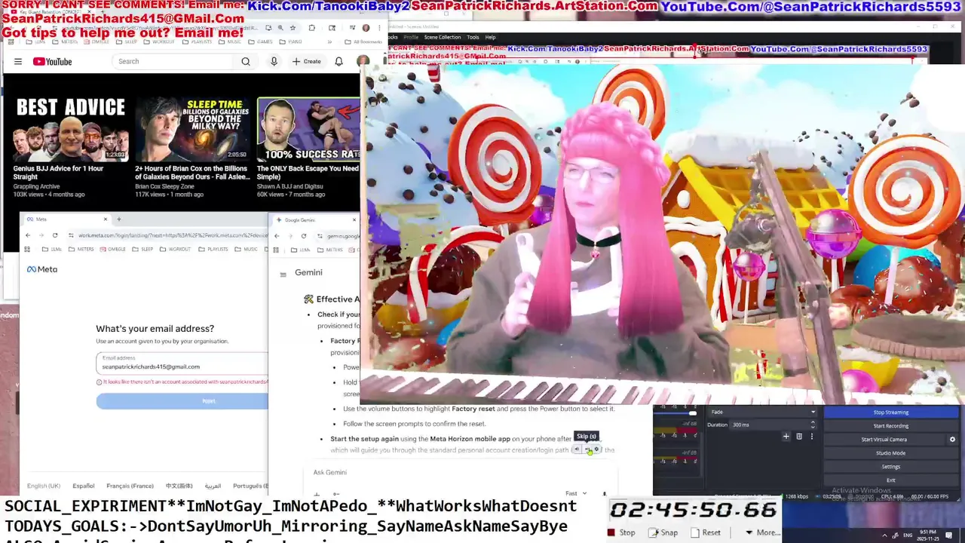Viewport: 965px width, 543px height.
Task: Stop the timer with Stop button
Action: [623, 532]
